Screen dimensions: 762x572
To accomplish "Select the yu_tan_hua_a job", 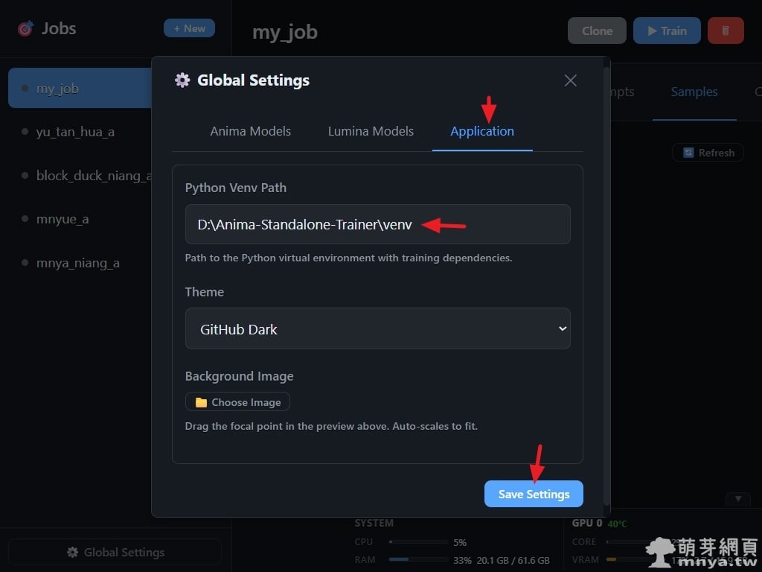I will point(75,132).
